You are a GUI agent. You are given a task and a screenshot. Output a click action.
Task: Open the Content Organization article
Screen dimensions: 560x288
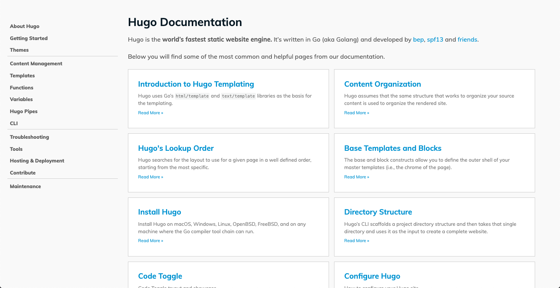click(x=382, y=84)
